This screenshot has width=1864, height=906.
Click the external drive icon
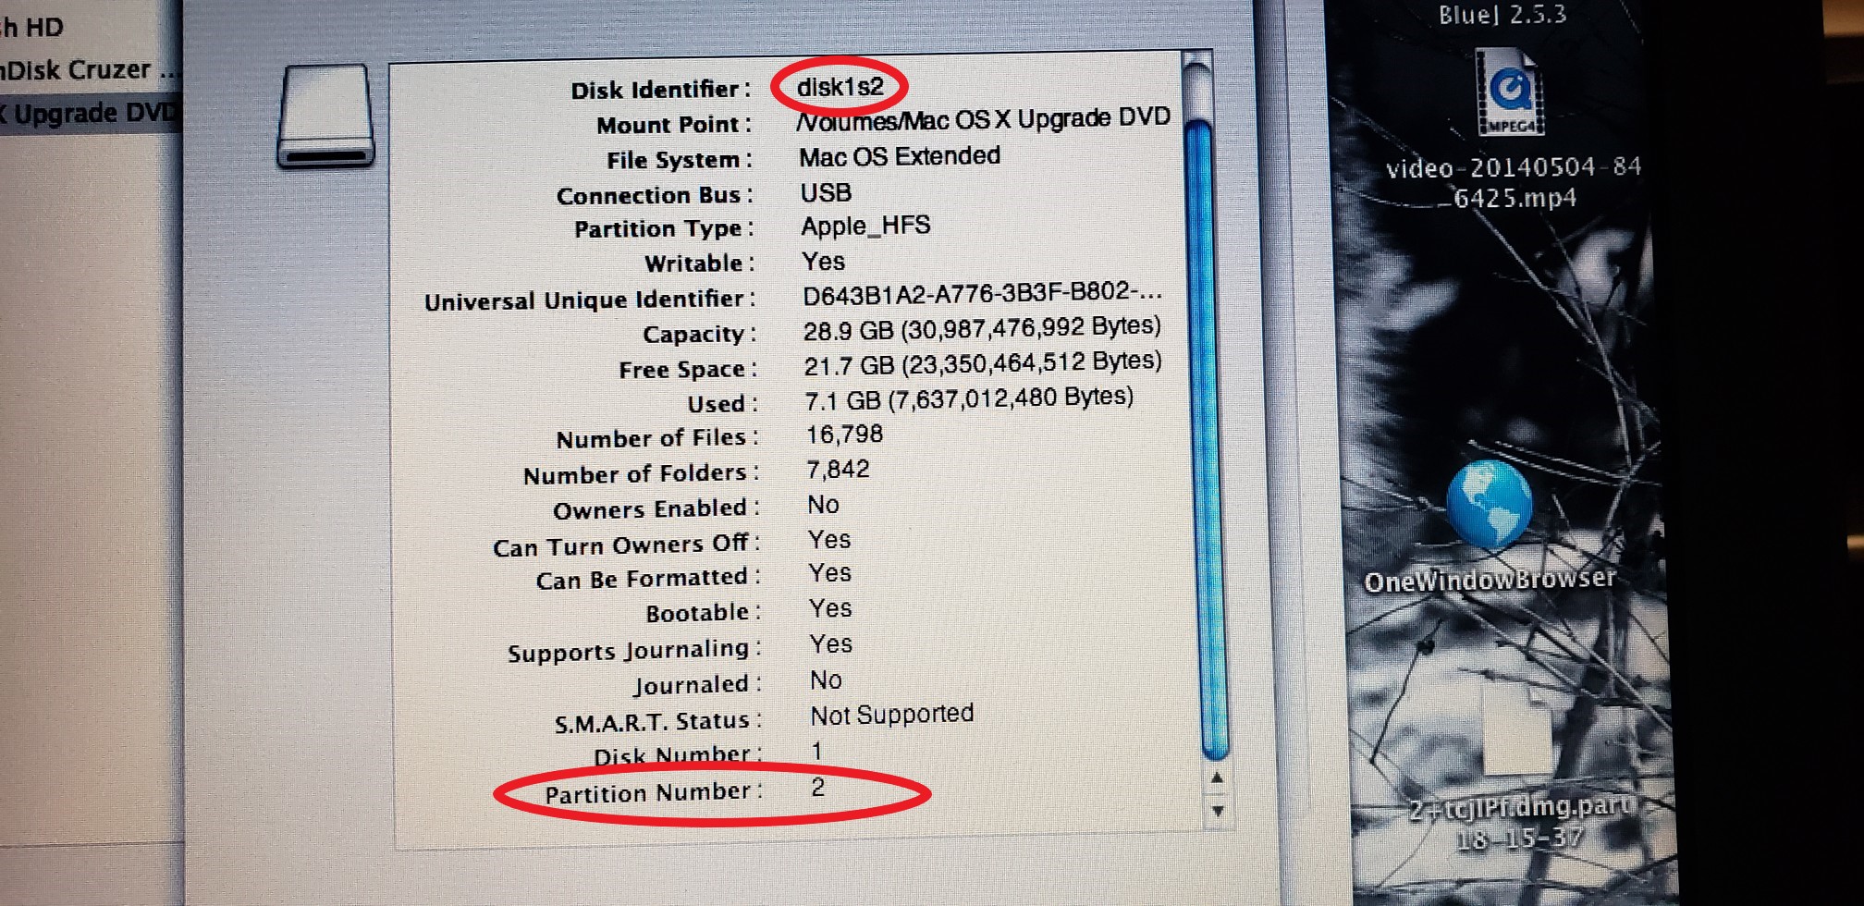(x=325, y=116)
